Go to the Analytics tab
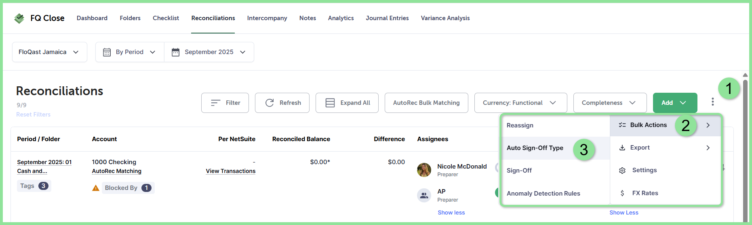 pyautogui.click(x=341, y=18)
